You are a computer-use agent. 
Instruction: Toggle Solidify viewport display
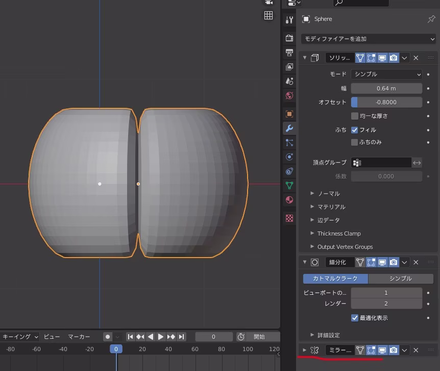click(x=382, y=58)
